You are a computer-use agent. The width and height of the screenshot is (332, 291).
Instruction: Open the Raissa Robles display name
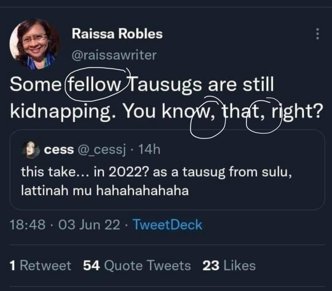(117, 34)
